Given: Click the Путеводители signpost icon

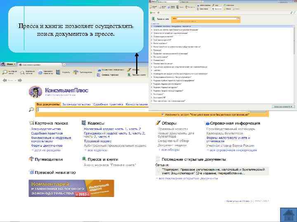Looking at the screenshot, I should coord(31,159).
